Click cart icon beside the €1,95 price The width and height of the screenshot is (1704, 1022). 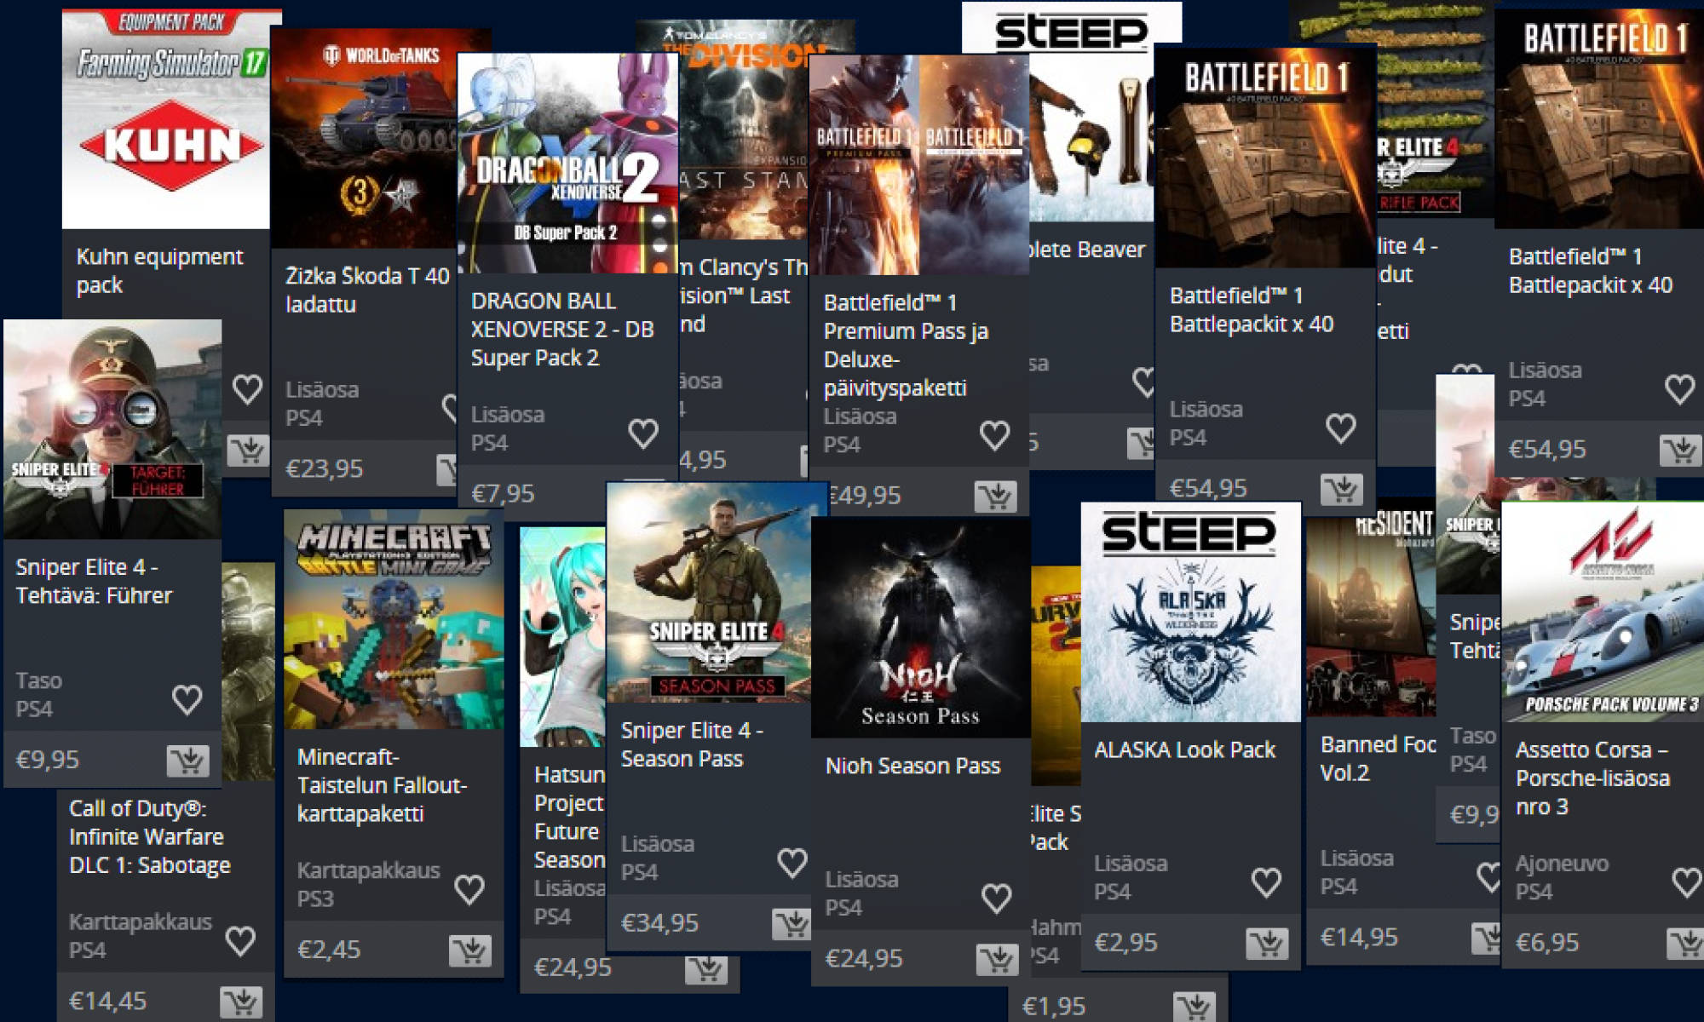pyautogui.click(x=1194, y=1007)
